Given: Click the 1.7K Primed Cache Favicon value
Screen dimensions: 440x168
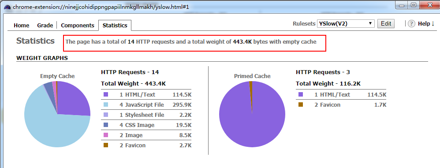Looking at the screenshot, I should tap(380, 105).
